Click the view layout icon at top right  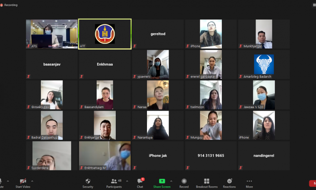(314, 5)
